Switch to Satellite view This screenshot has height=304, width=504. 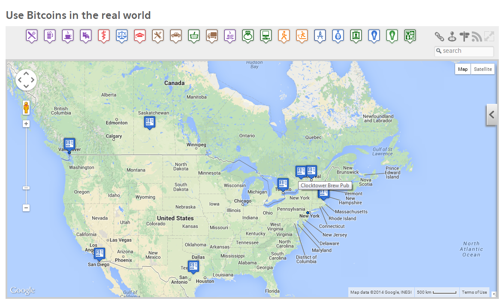pyautogui.click(x=482, y=69)
